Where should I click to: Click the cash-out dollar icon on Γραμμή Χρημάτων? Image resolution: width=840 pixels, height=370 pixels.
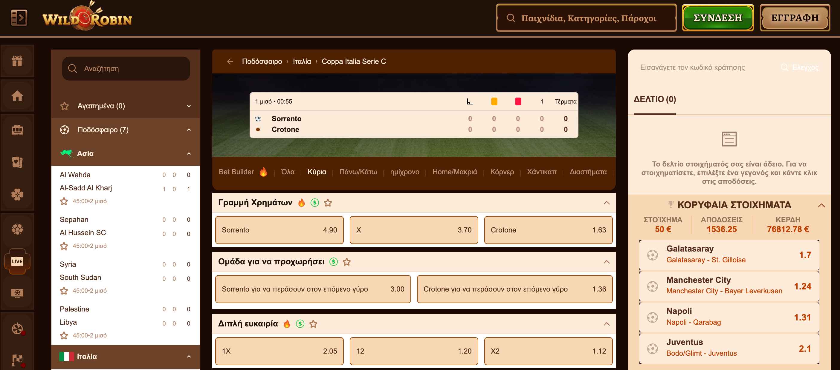click(314, 203)
